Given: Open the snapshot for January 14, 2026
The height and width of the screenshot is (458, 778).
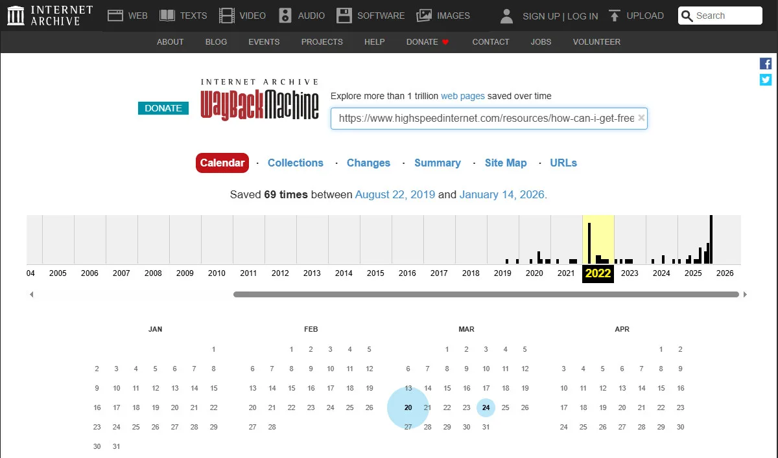Looking at the screenshot, I should tap(501, 194).
